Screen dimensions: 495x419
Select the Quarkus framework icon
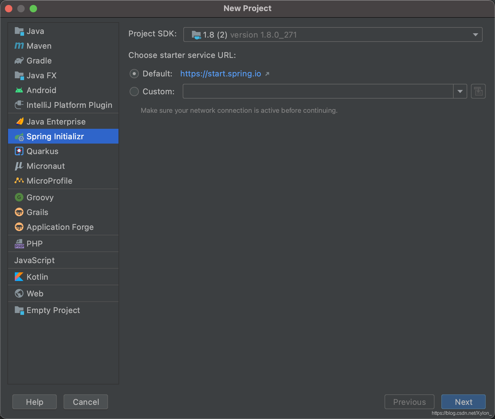19,151
